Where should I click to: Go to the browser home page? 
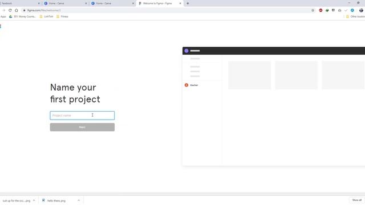point(17,10)
